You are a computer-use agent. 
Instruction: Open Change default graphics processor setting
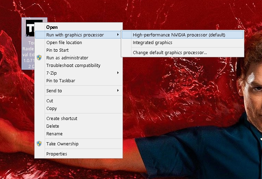click(182, 53)
